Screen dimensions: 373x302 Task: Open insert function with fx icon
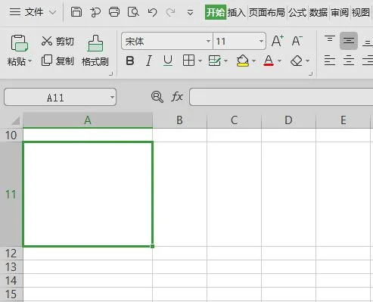(x=177, y=97)
